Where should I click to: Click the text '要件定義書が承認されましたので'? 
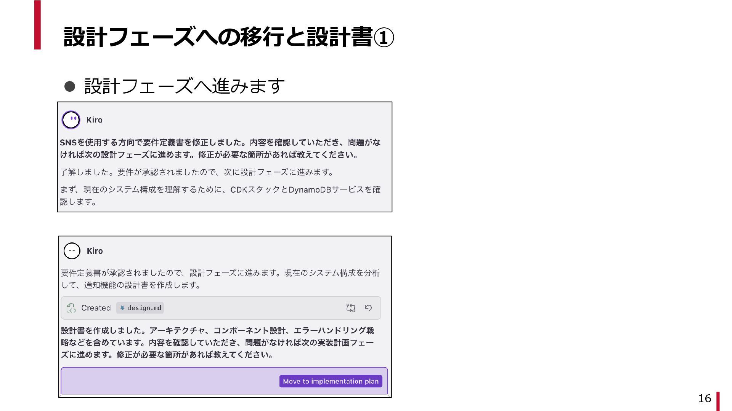click(x=123, y=273)
